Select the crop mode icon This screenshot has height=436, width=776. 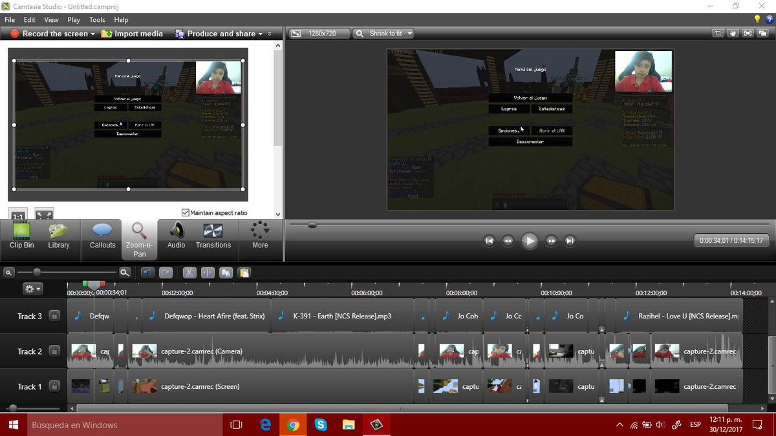(718, 33)
